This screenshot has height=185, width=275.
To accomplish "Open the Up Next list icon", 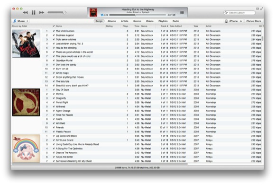I will [182, 12].
